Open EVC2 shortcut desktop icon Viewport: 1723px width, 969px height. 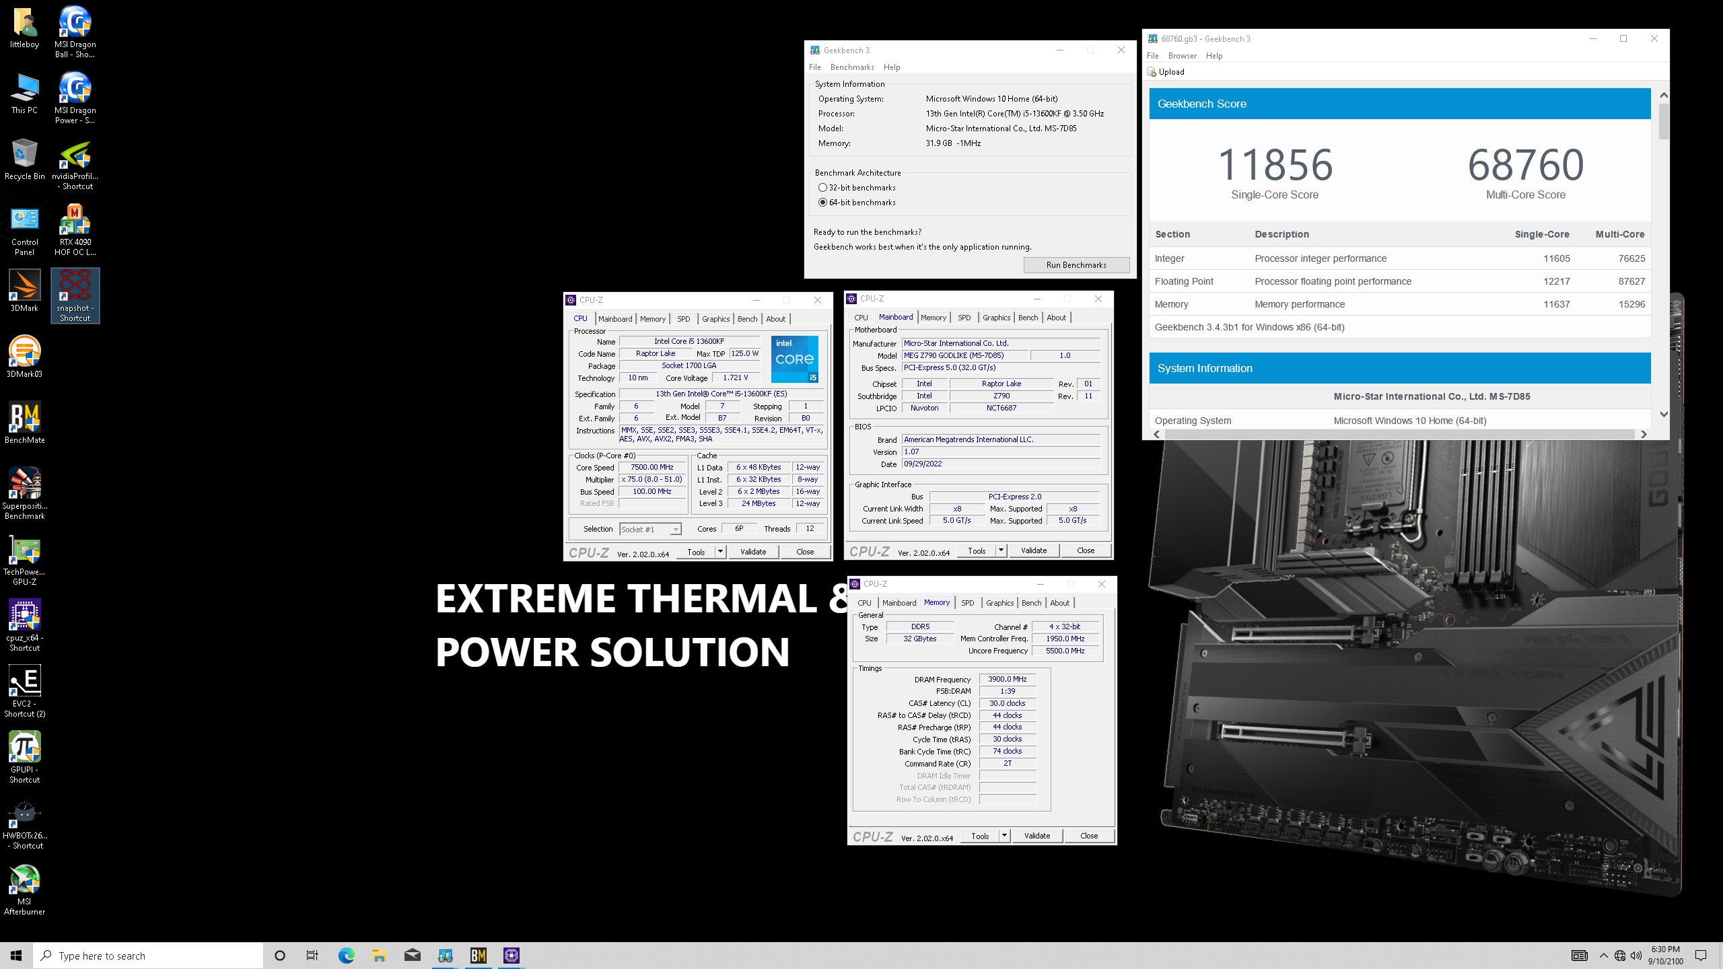(25, 691)
